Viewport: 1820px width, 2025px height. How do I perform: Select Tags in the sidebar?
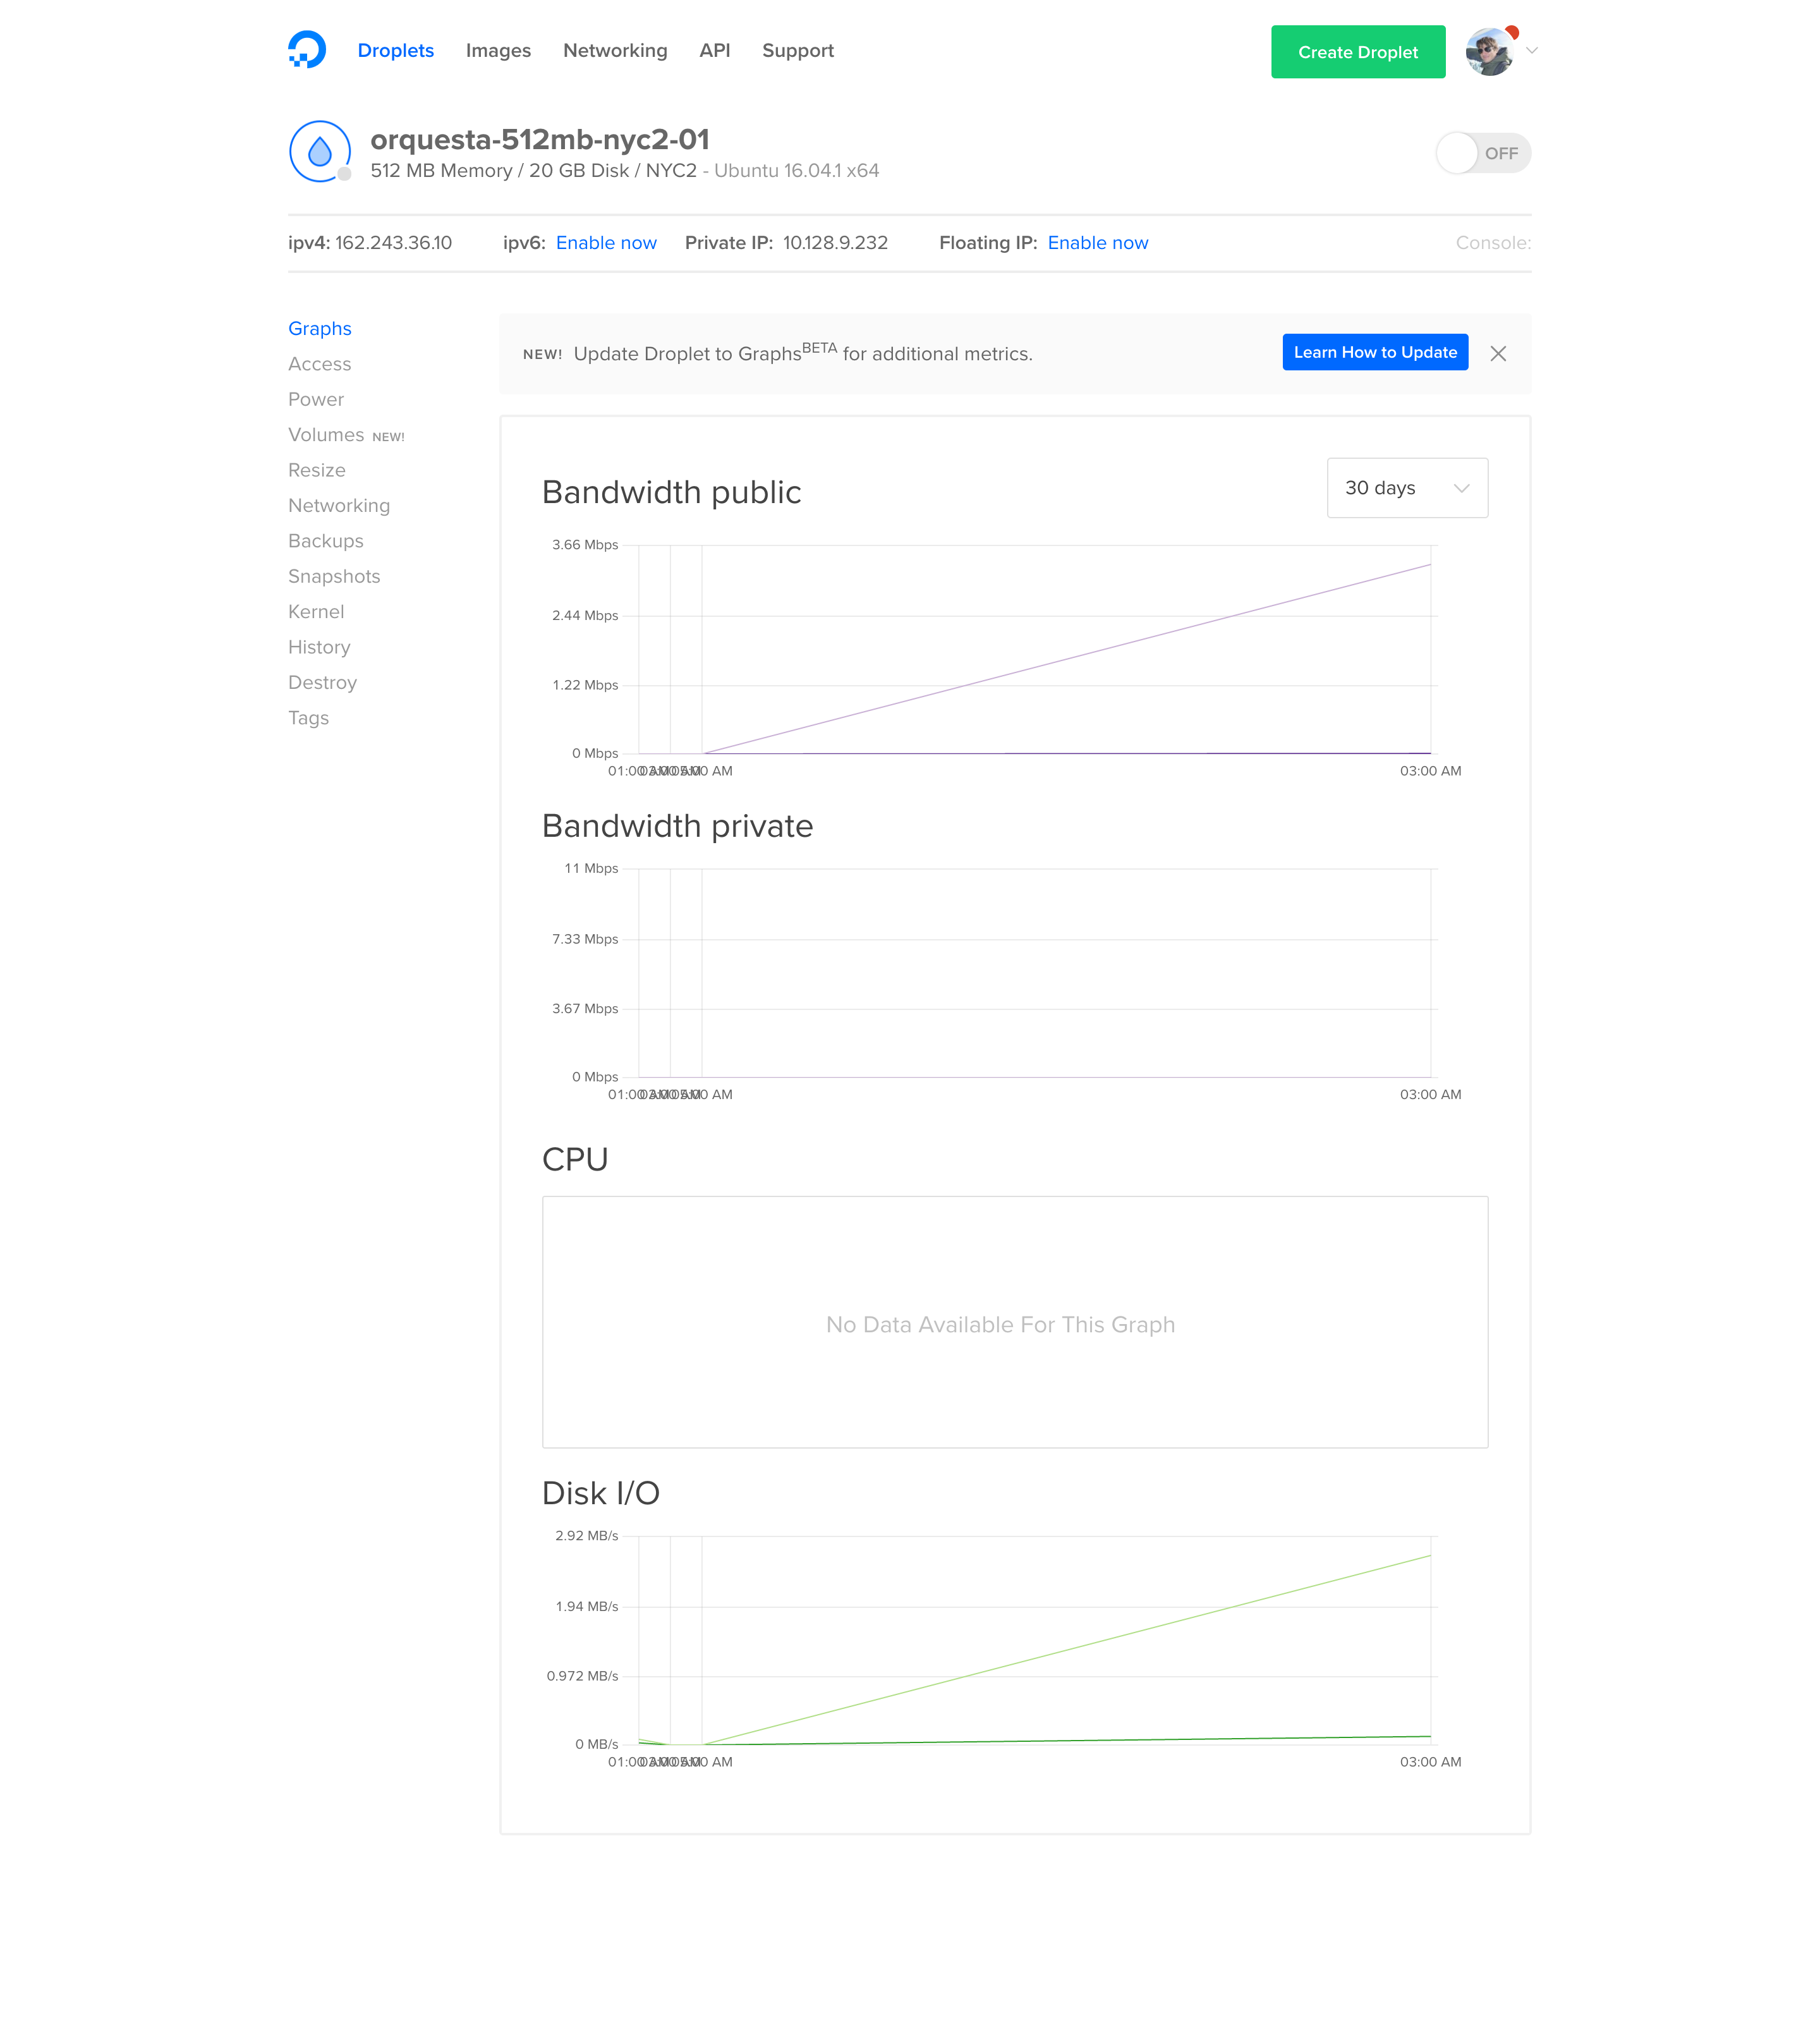point(308,718)
